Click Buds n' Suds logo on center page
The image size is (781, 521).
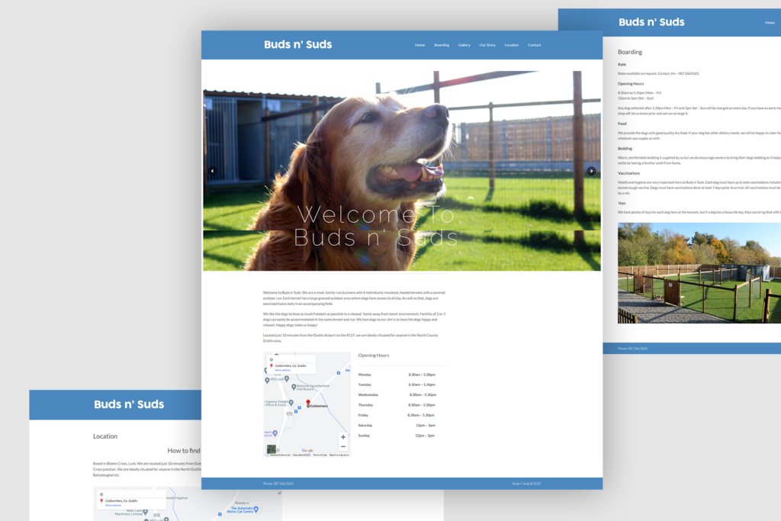[298, 44]
